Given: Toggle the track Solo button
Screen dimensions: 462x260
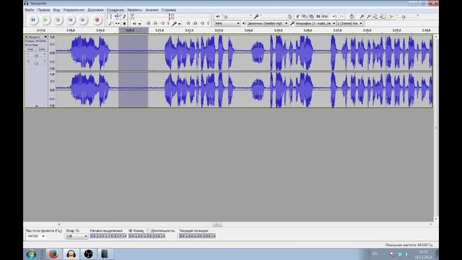Looking at the screenshot, I should point(42,49).
